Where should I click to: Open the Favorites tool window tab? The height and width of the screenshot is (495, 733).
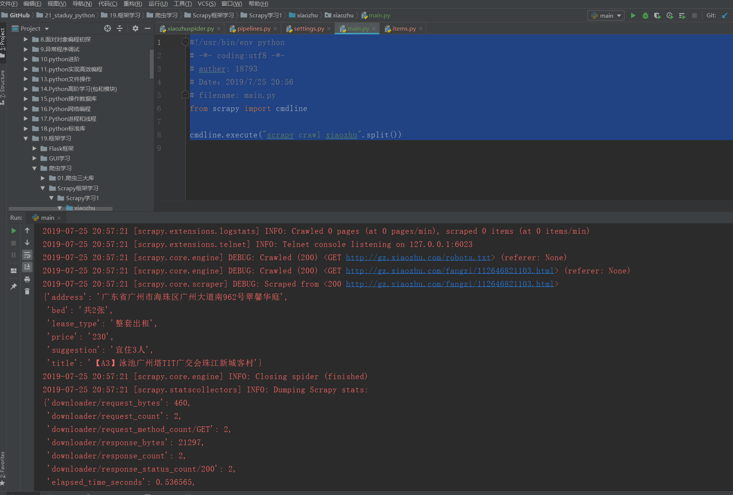[3, 468]
